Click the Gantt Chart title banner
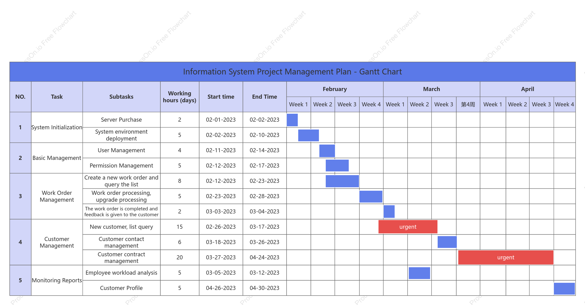Screen dimensions: 585x305 [292, 72]
